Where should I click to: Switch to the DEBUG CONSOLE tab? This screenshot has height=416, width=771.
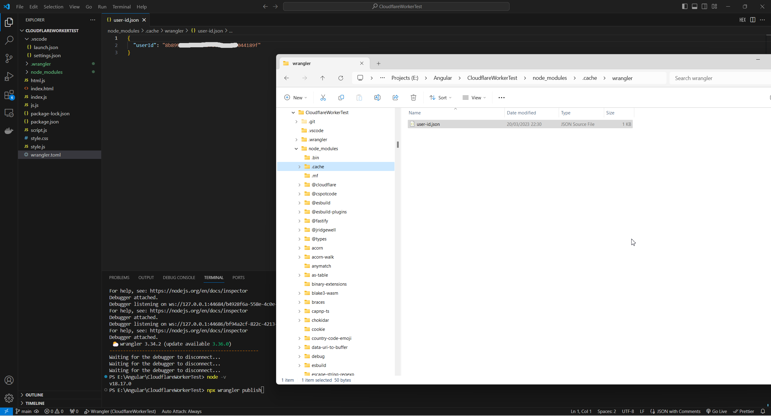coord(179,278)
